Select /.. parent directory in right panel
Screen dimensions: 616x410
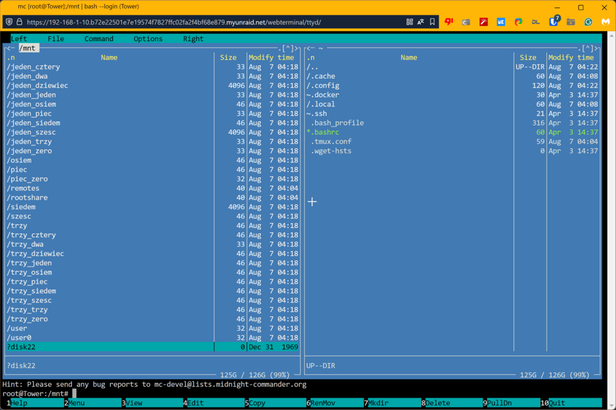[x=452, y=66]
